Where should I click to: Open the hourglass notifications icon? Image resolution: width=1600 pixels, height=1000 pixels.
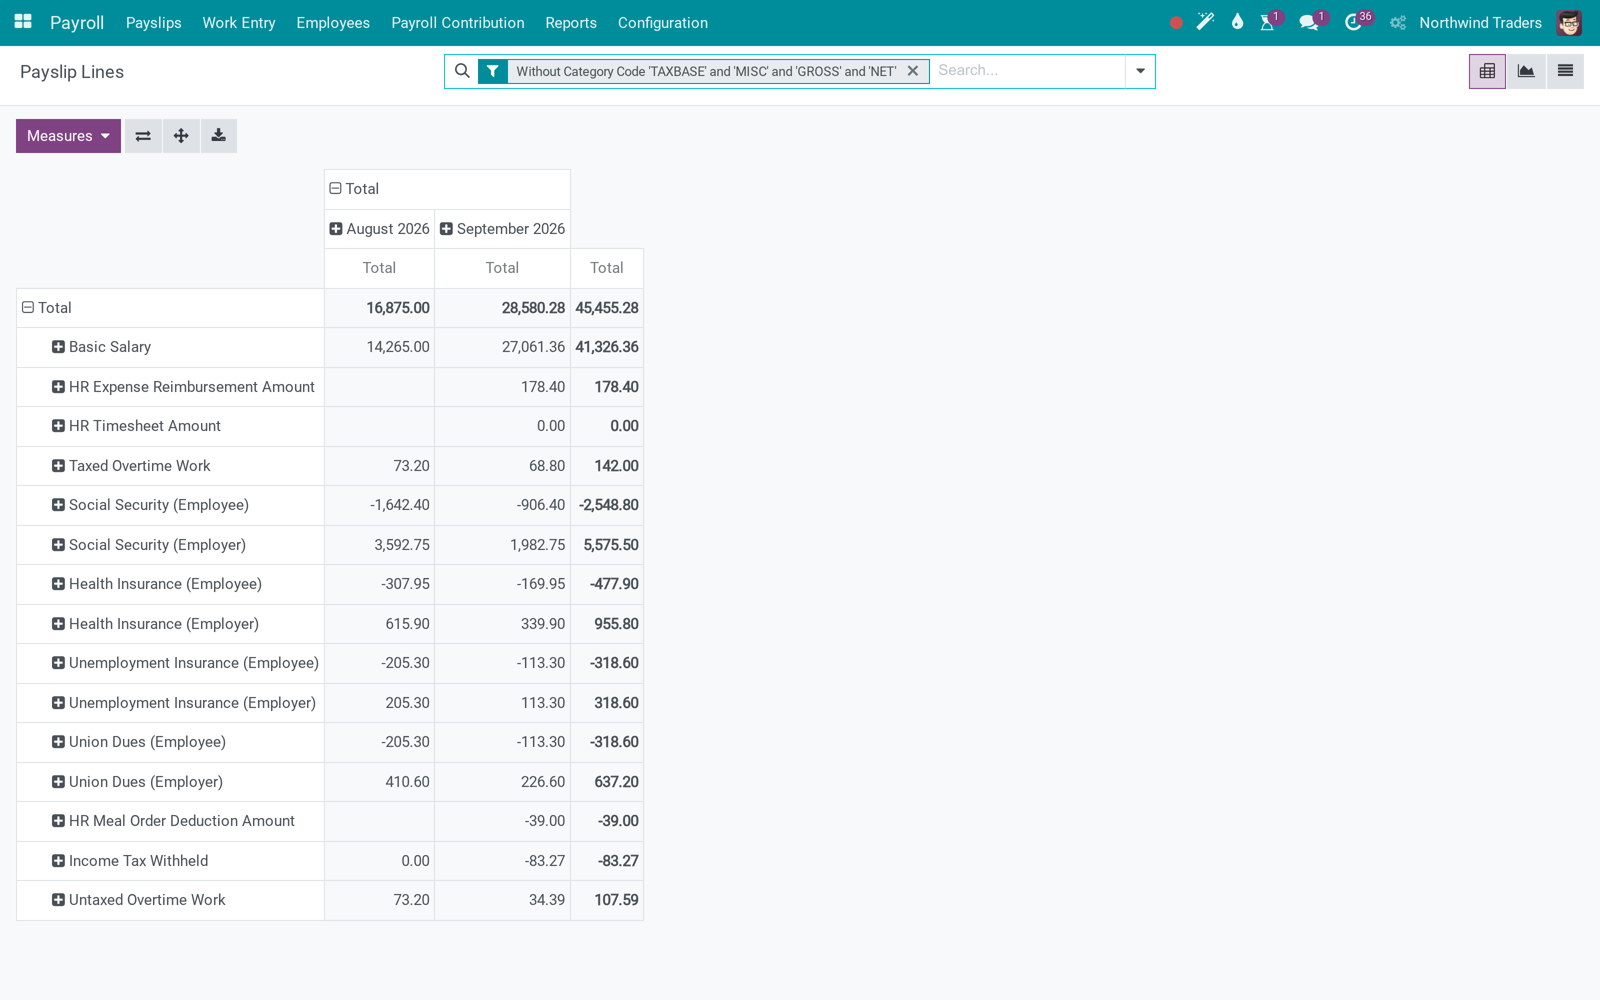(1267, 22)
